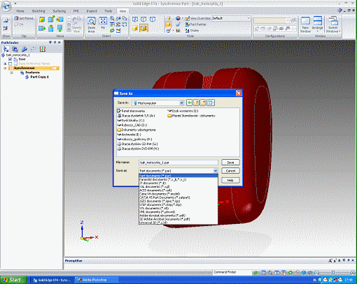
Task: Click the Save as type dropdown arrow
Action: 216,171
